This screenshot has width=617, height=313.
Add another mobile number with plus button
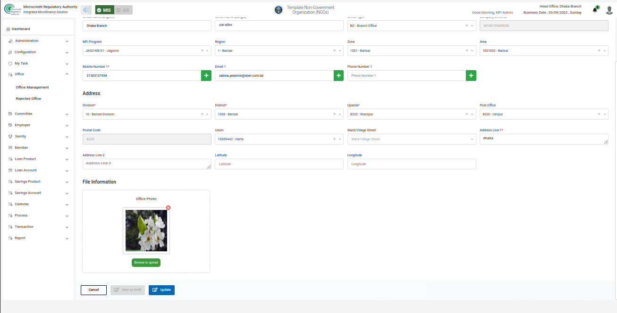pos(206,75)
